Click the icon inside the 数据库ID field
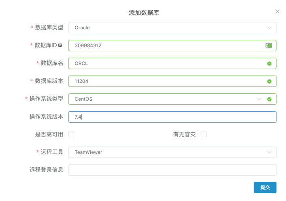Image resolution: width=286 pixels, height=201 pixels. coord(269,45)
